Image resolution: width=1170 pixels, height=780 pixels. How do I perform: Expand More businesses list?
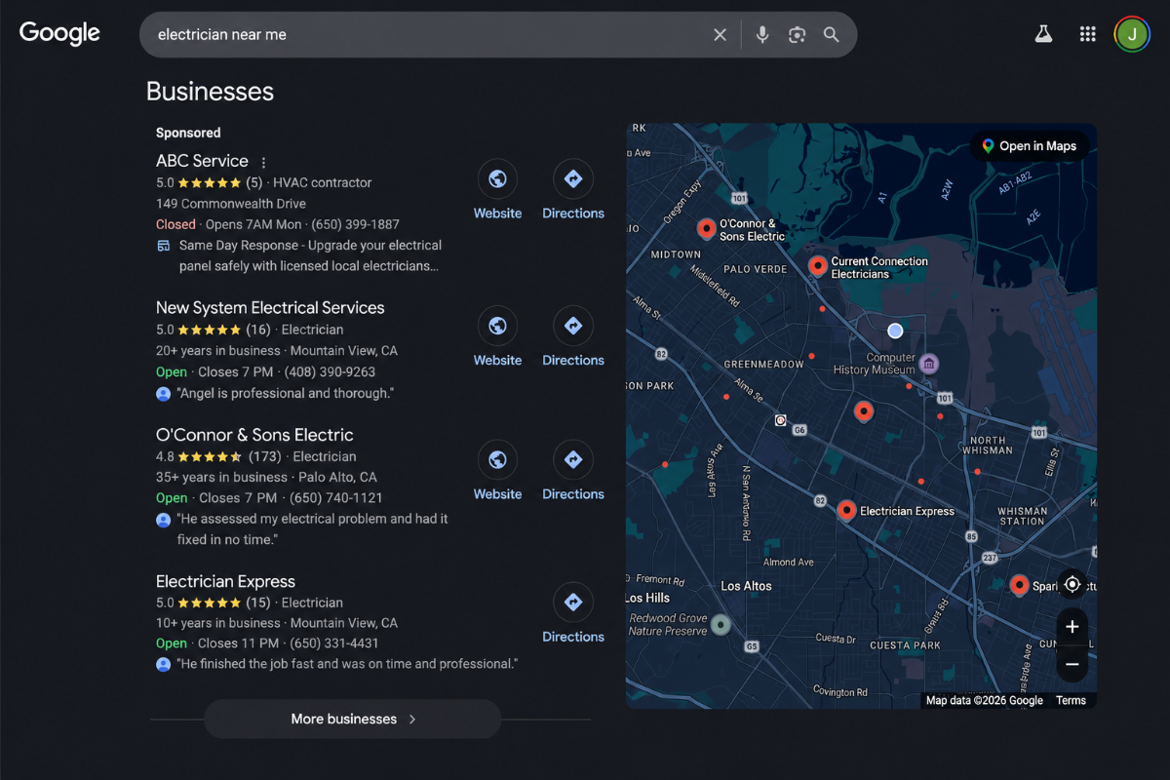352,719
